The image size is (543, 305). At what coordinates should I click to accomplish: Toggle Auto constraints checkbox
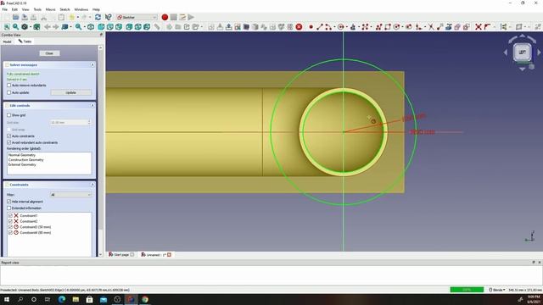tap(9, 136)
